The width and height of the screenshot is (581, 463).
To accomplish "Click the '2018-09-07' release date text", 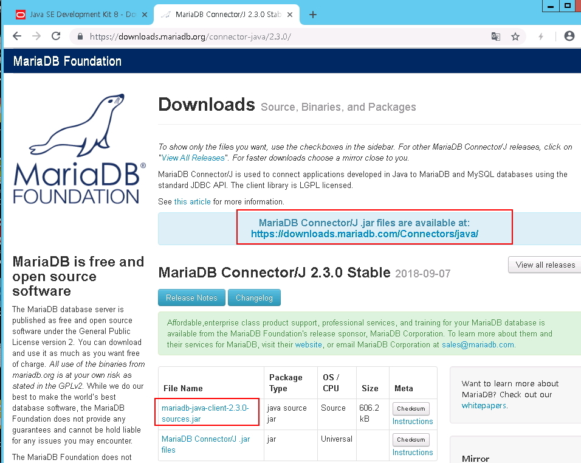I will pos(423,274).
